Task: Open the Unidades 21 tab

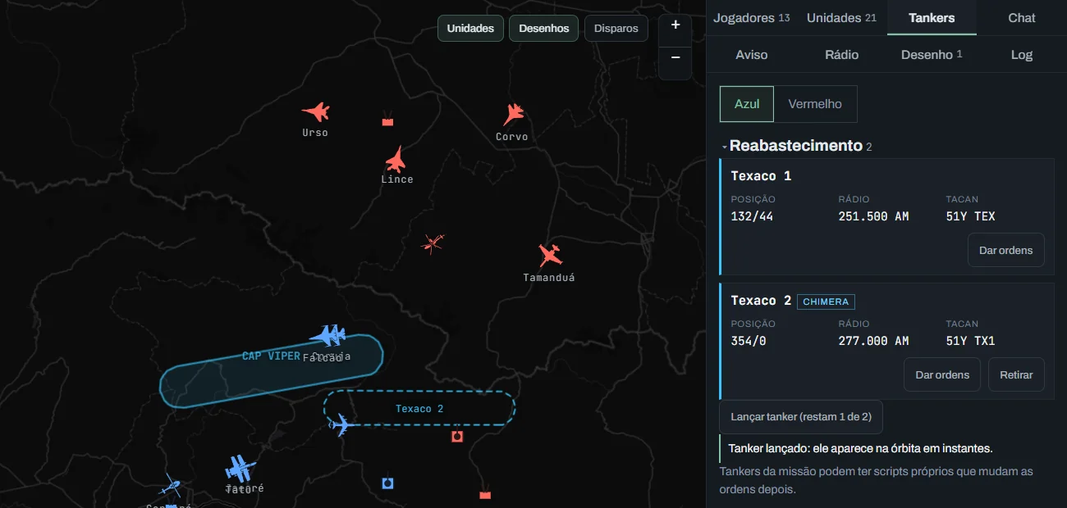Action: click(841, 17)
